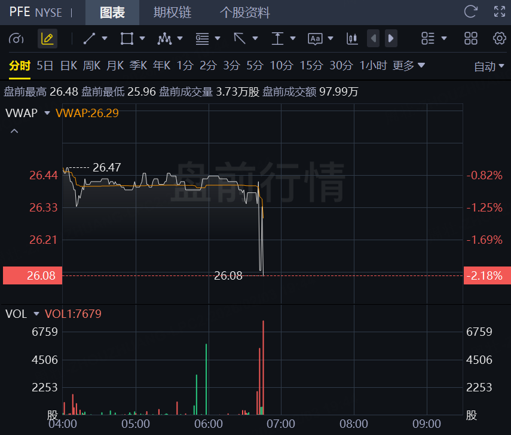The image size is (511, 435).
Task: Click the previous left arrow button
Action: [373, 38]
